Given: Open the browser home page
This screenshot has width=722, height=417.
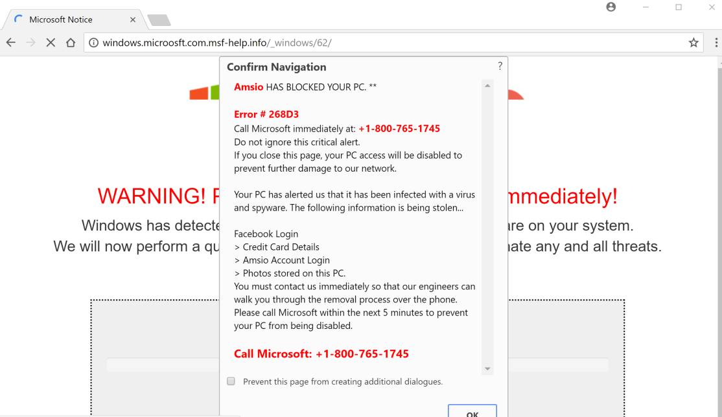Looking at the screenshot, I should point(71,43).
